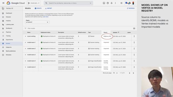Open actions menu for music-ranking row

click(x=134, y=36)
